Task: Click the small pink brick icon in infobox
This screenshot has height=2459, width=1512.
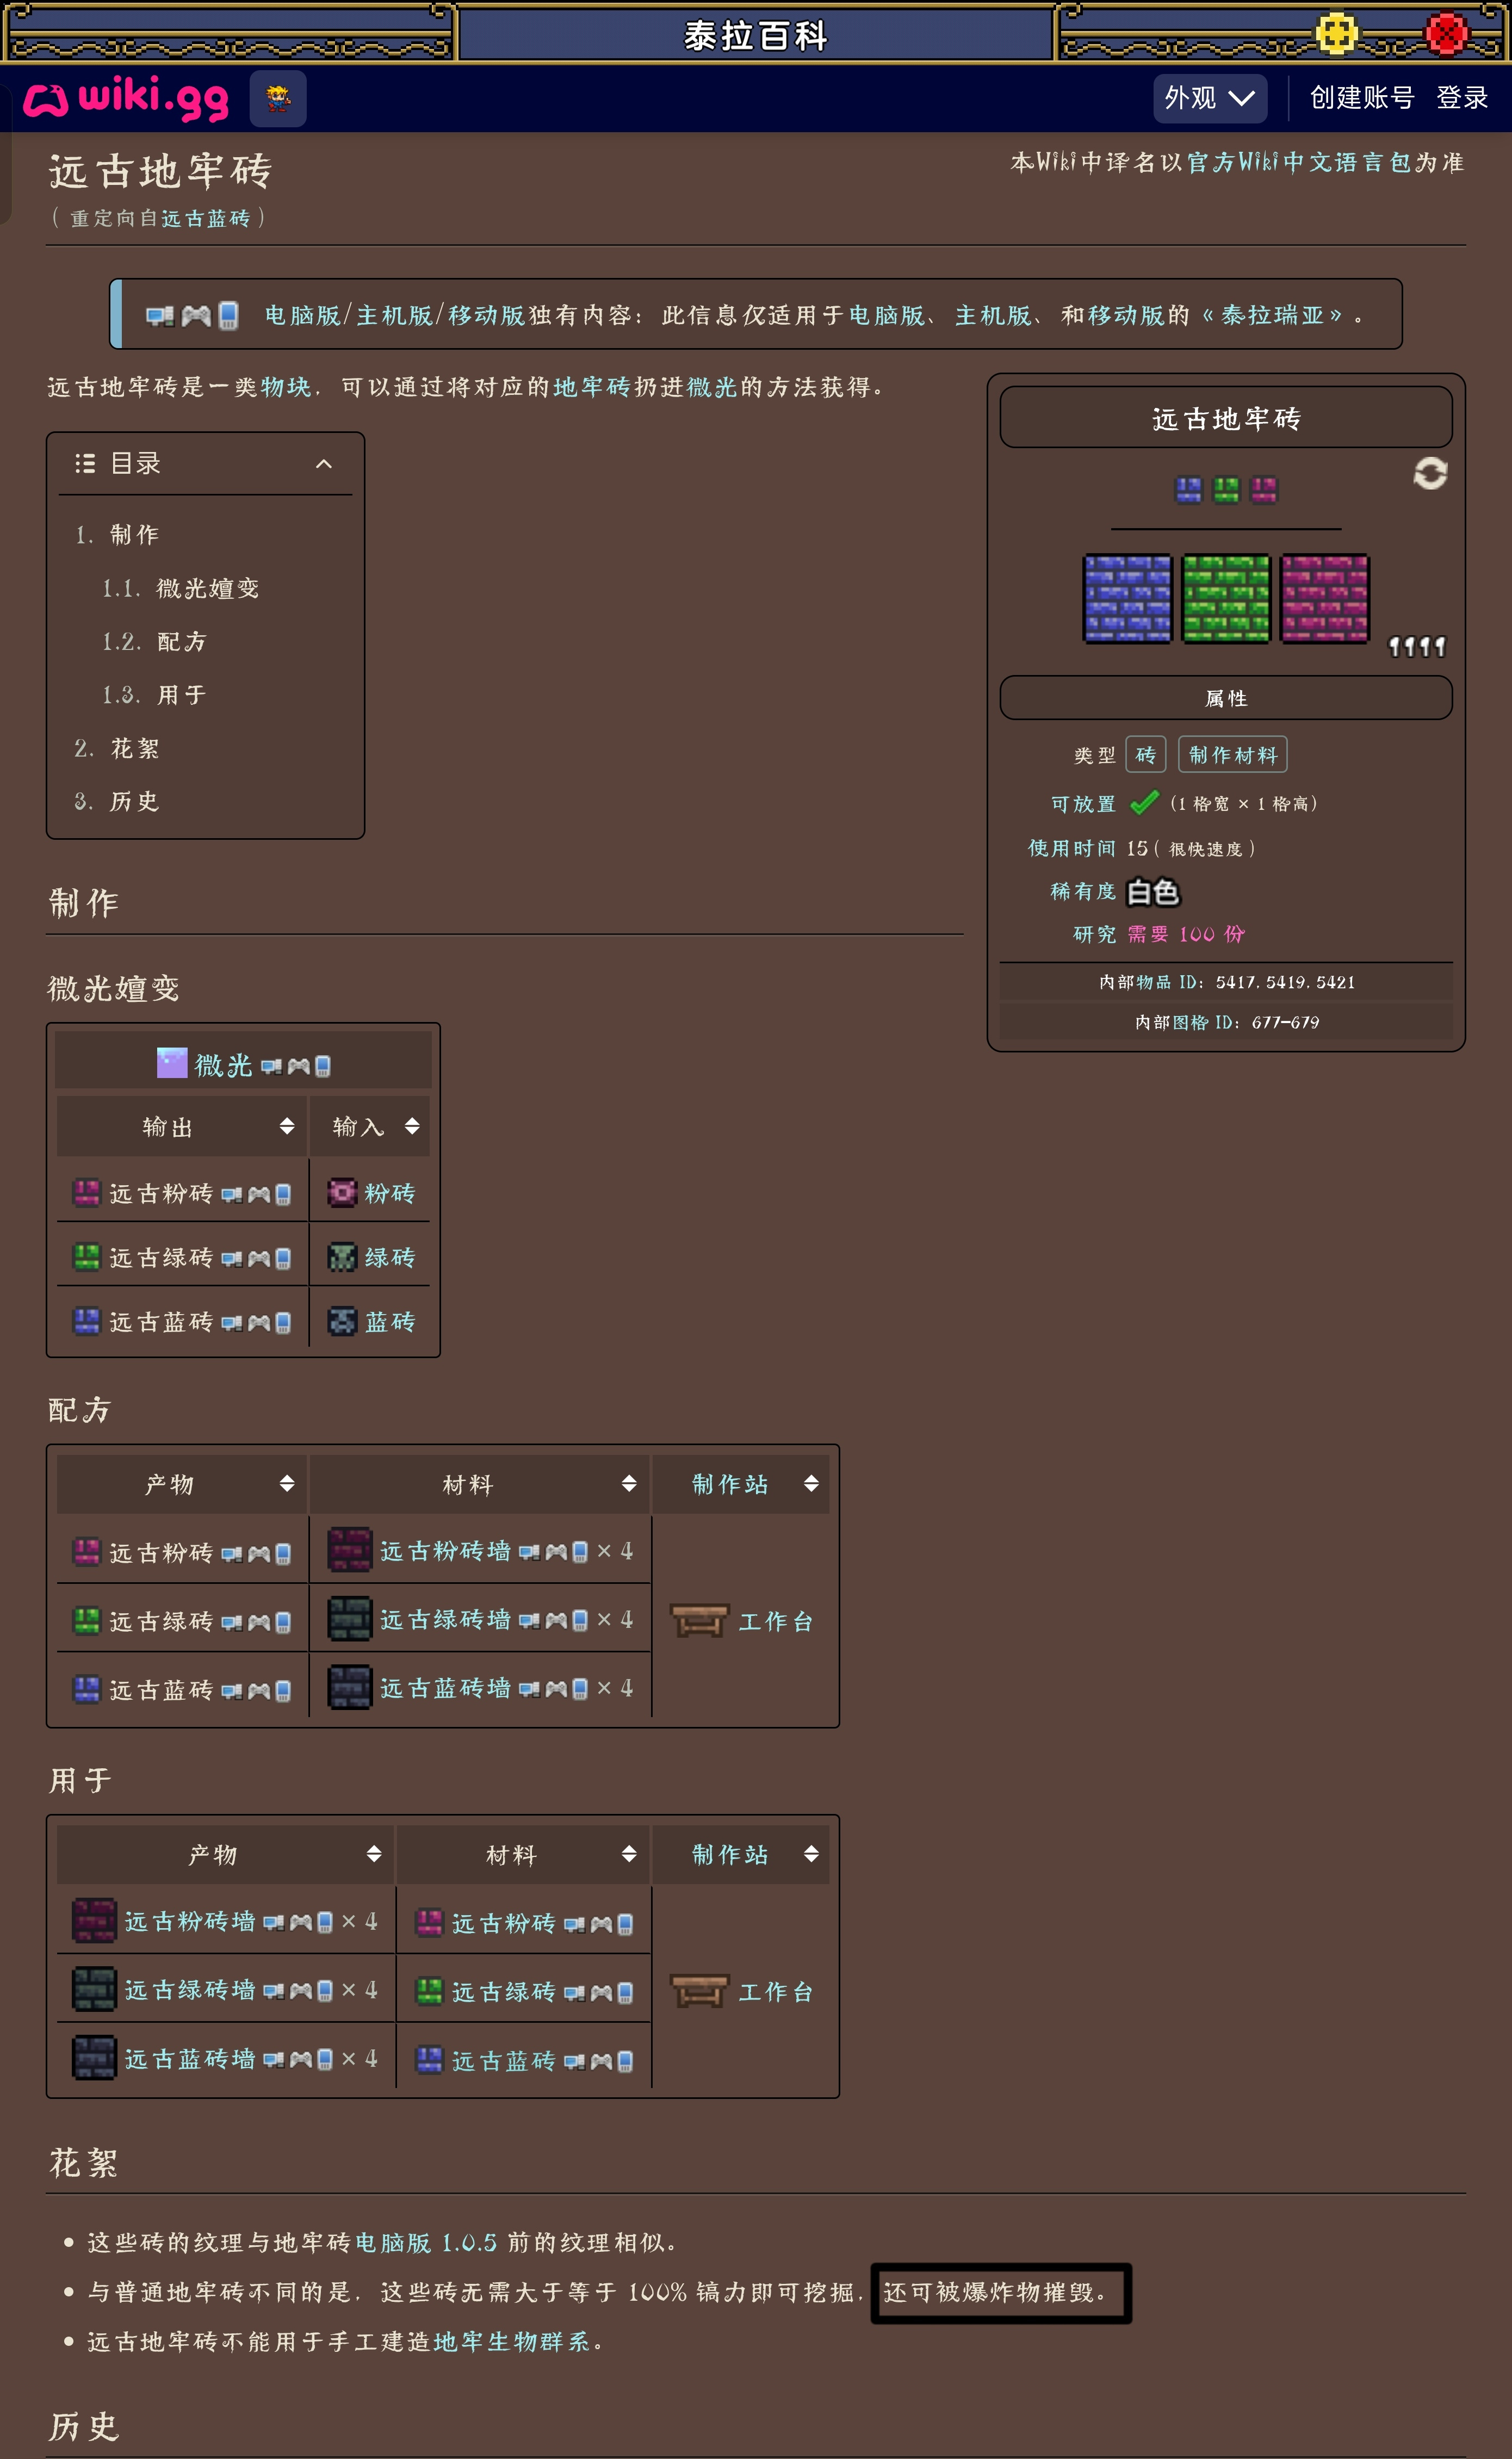Action: (x=1264, y=490)
